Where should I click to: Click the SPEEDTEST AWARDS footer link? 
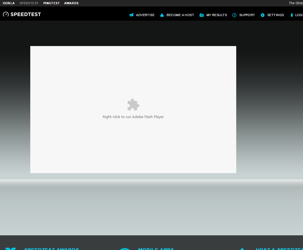click(51, 249)
